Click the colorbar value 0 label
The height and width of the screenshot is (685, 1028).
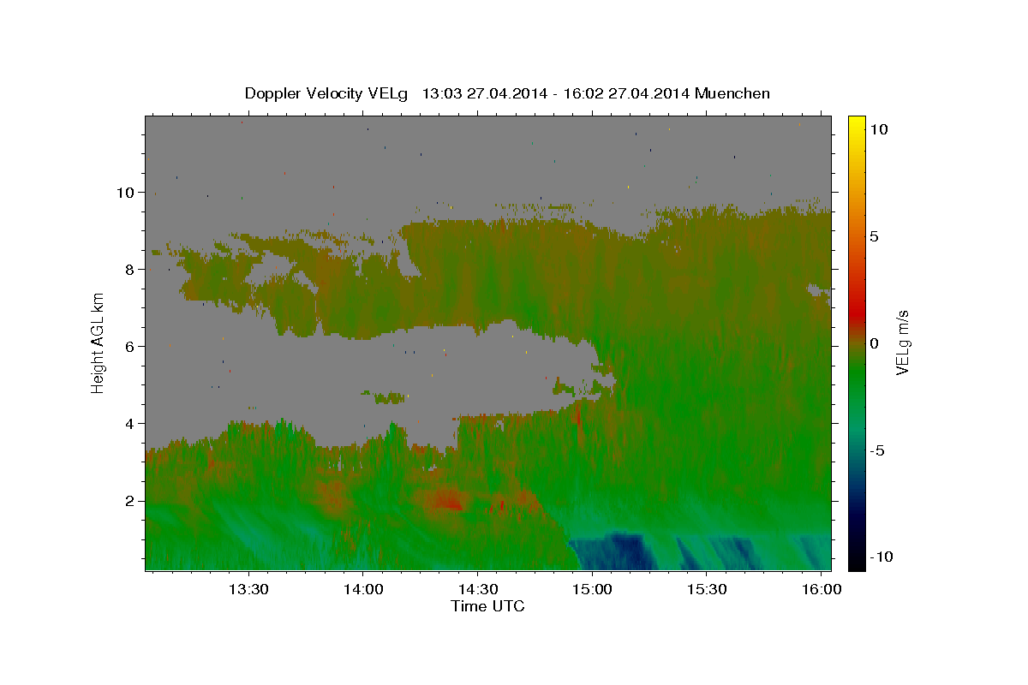point(874,343)
